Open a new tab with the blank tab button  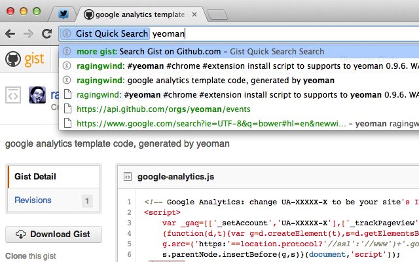click(217, 14)
